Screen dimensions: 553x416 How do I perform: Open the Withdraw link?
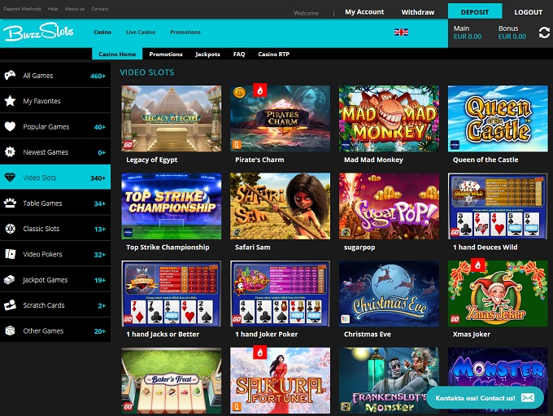point(418,12)
